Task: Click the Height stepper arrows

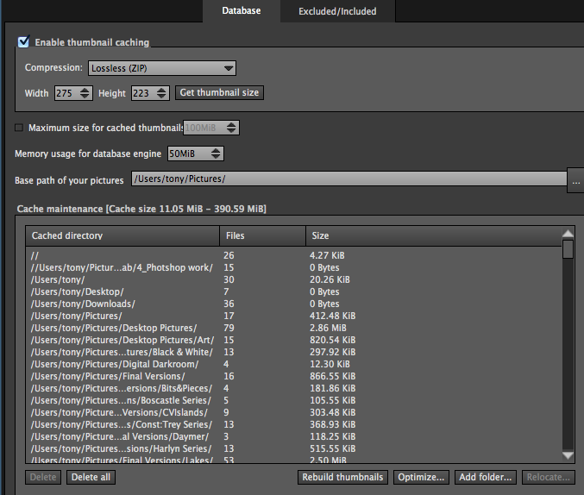Action: [163, 93]
